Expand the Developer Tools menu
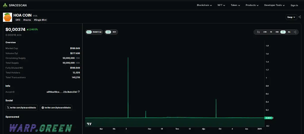Viewport: 304px width, 134px height. 274,5
